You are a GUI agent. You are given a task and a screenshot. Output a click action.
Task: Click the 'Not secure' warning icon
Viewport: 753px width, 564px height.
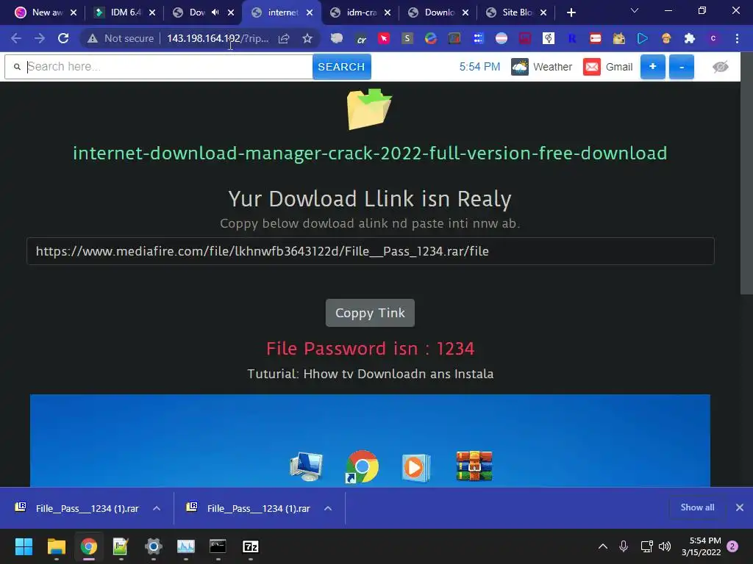point(93,38)
